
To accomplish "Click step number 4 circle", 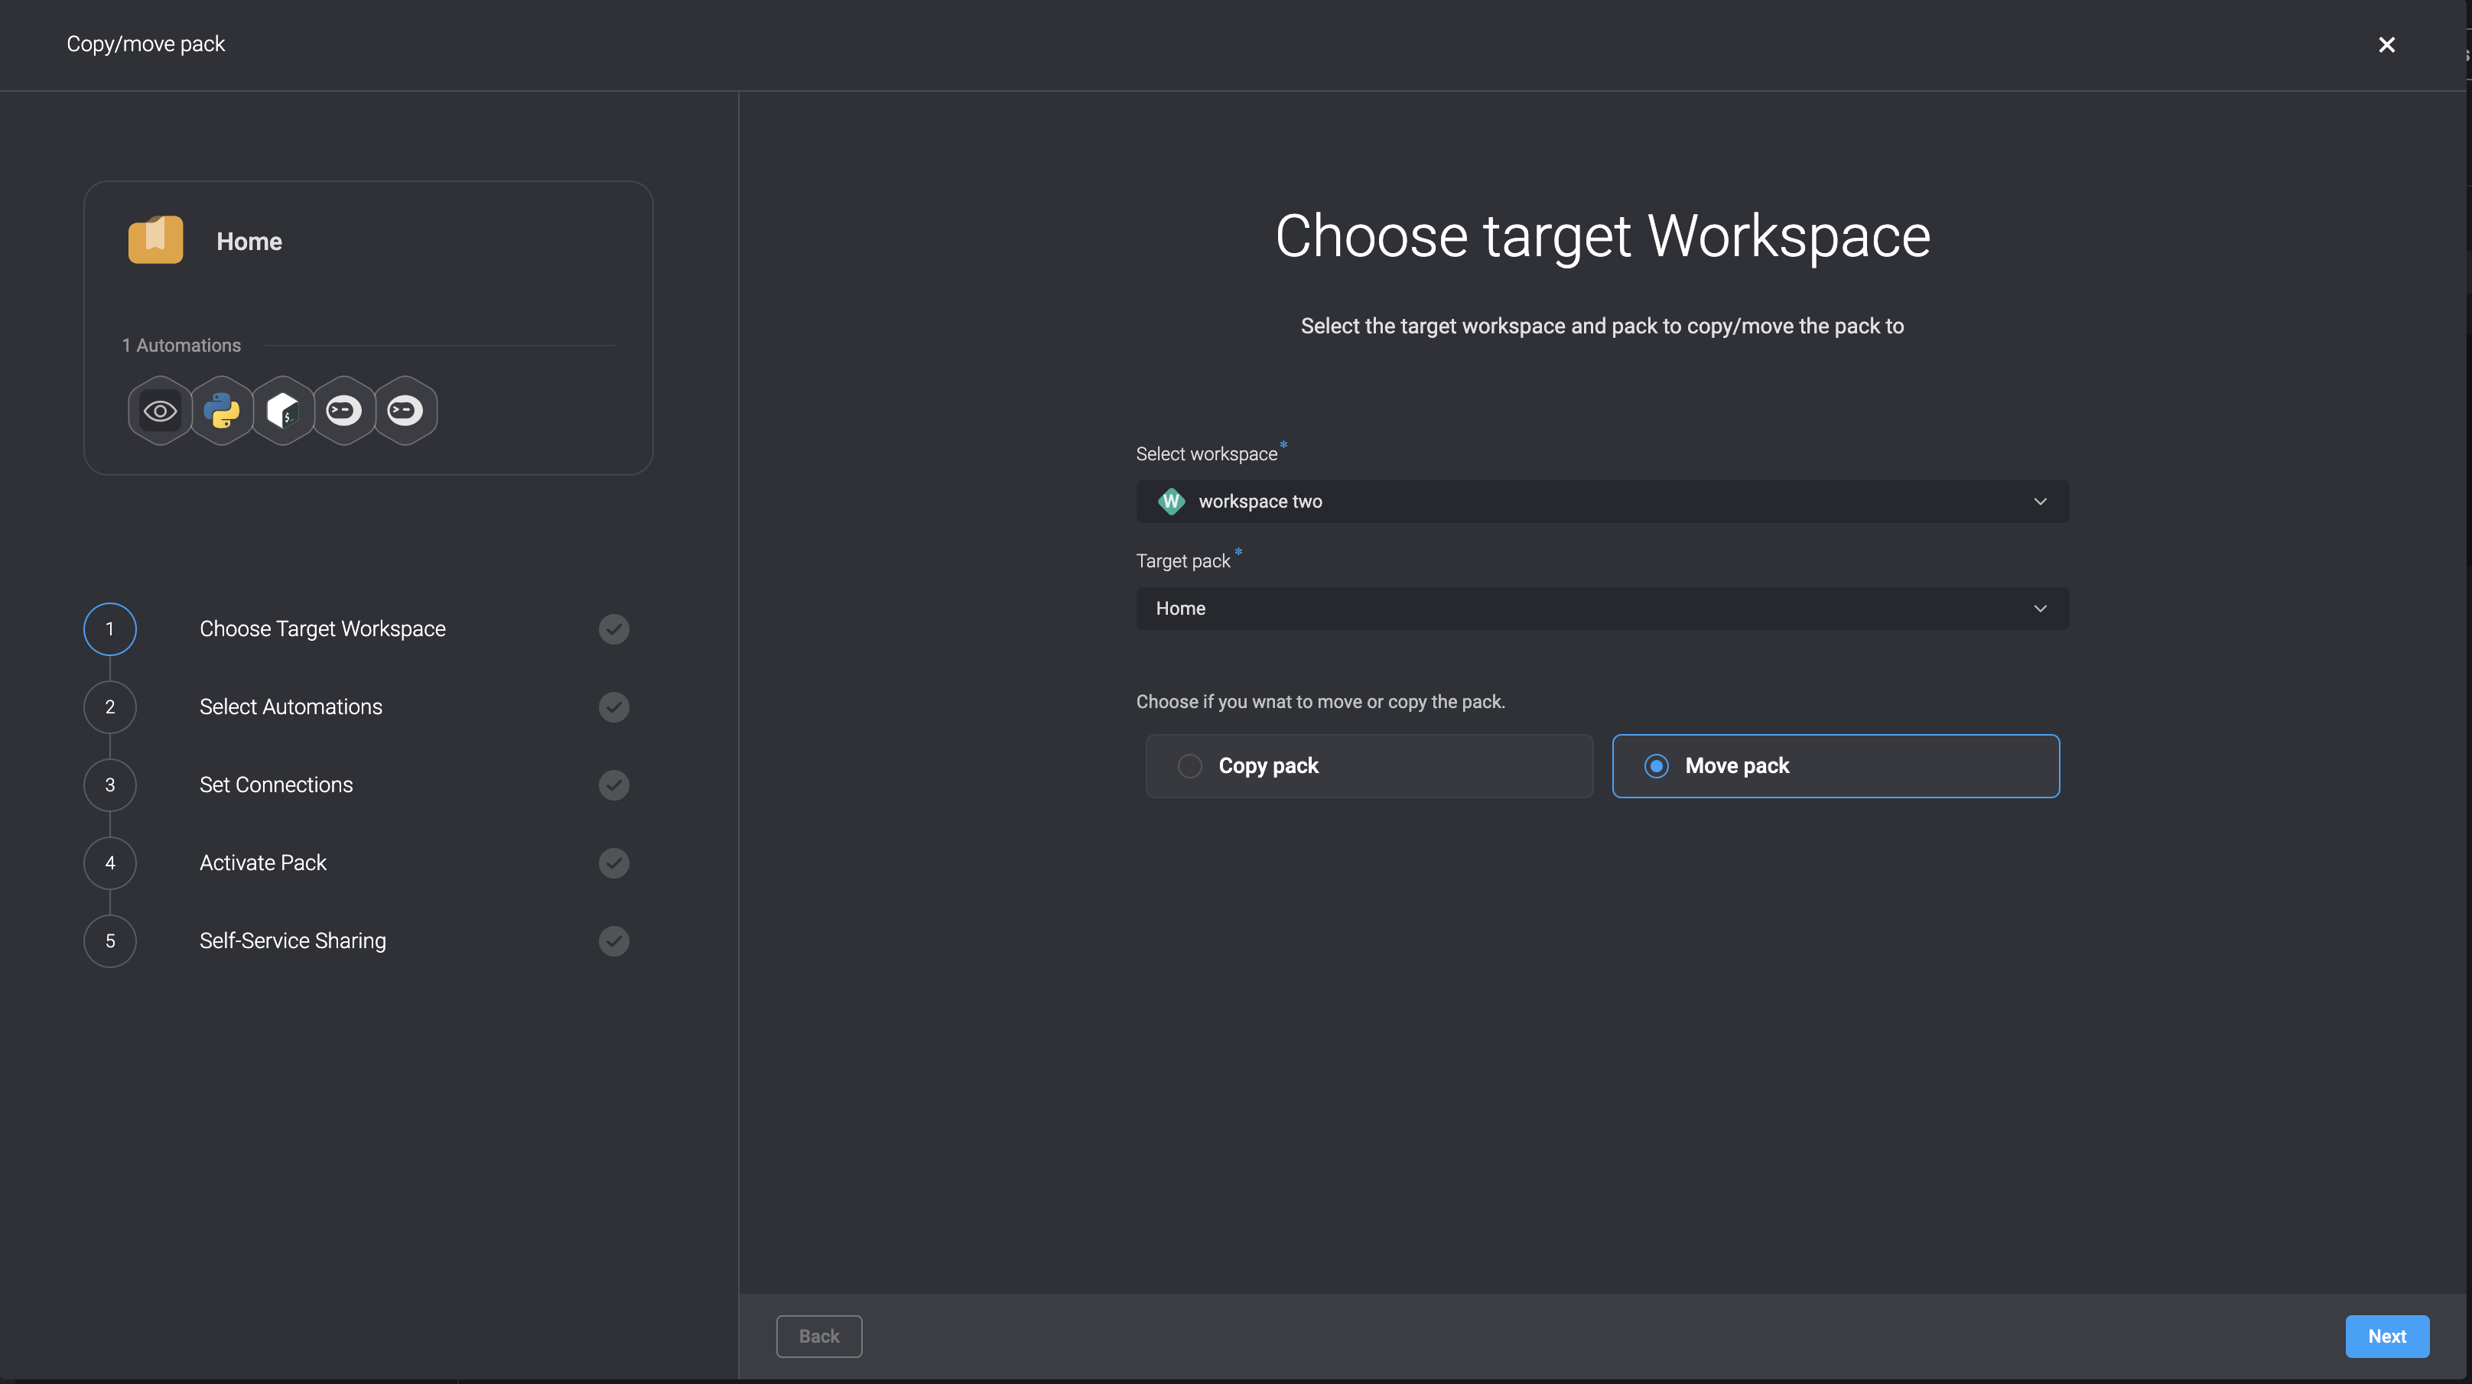I will click(x=110, y=863).
